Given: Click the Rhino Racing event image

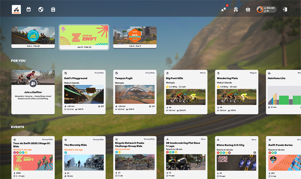Looking at the screenshot, I should pyautogui.click(x=236, y=163).
